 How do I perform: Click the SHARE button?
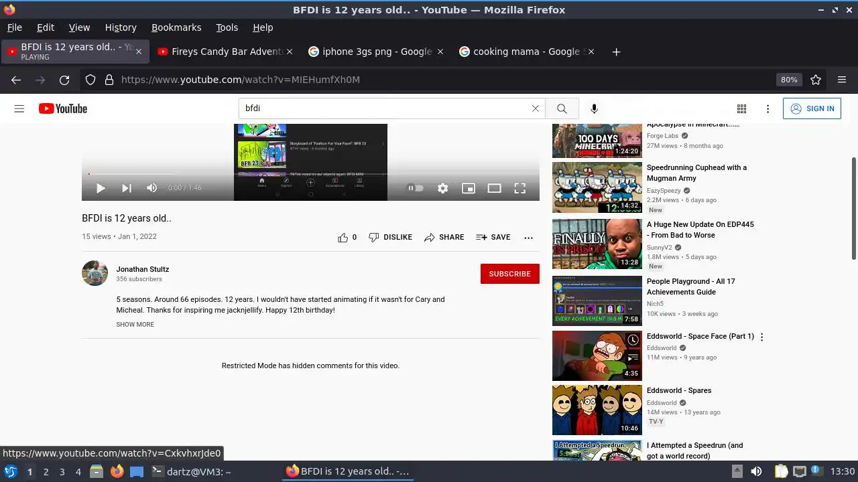444,237
